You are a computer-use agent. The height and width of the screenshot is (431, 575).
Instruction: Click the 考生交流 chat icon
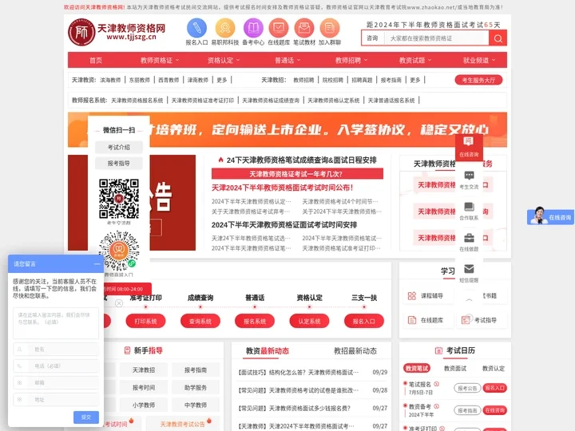pos(469,175)
